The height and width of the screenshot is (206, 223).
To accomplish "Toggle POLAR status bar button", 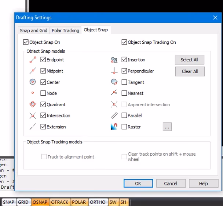I will [79, 202].
